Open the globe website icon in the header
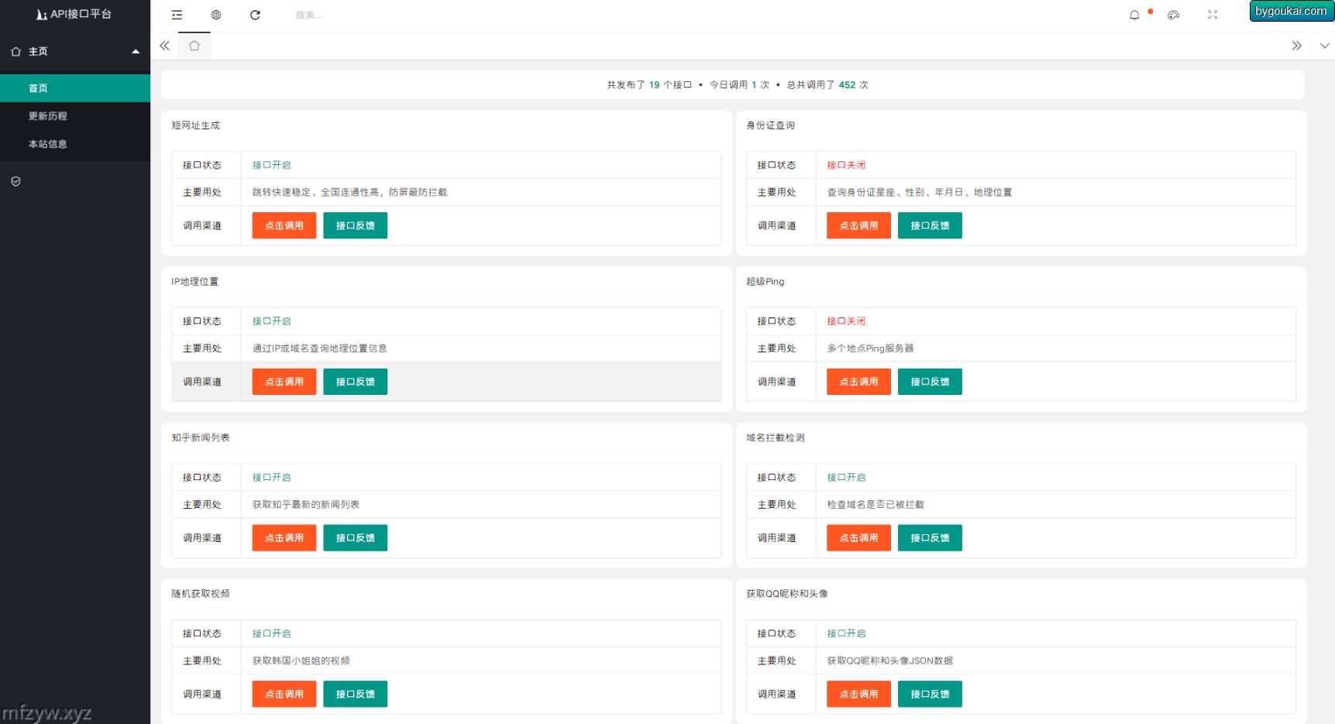 [216, 15]
